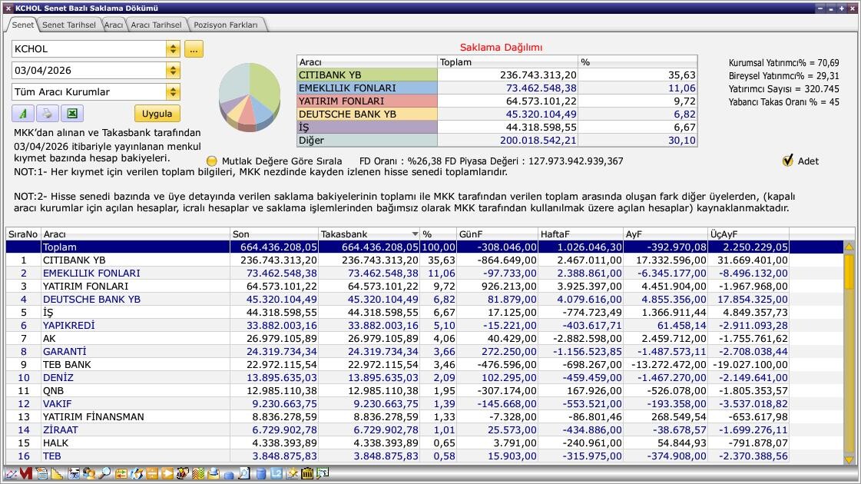Expand the 03/04/2026 date dropdown
The image size is (861, 484).
point(173,71)
